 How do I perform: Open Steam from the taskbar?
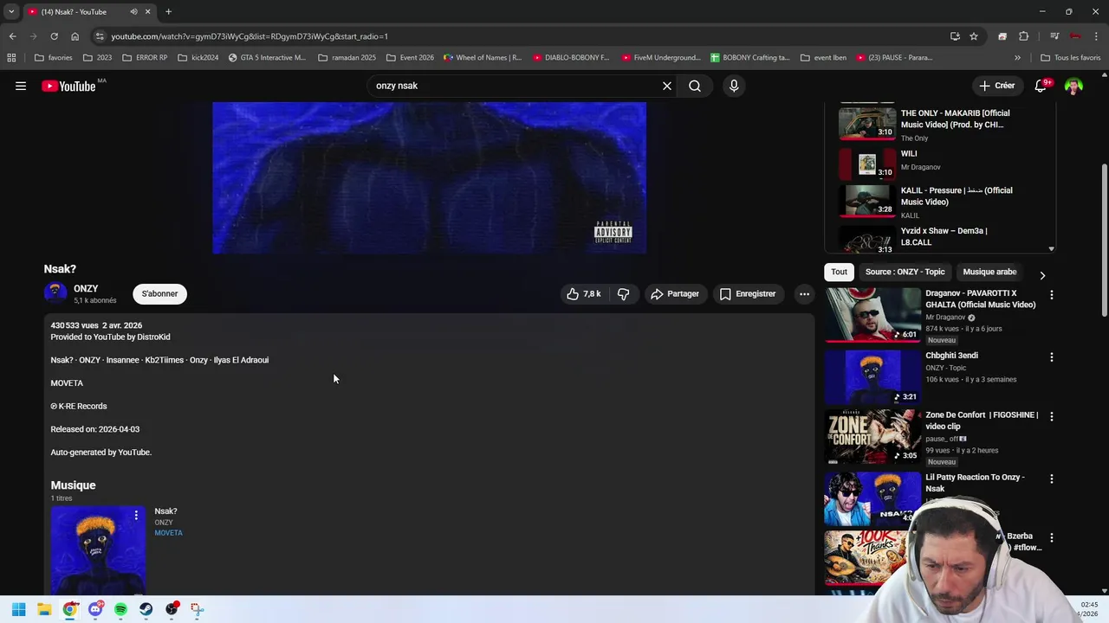point(146,609)
